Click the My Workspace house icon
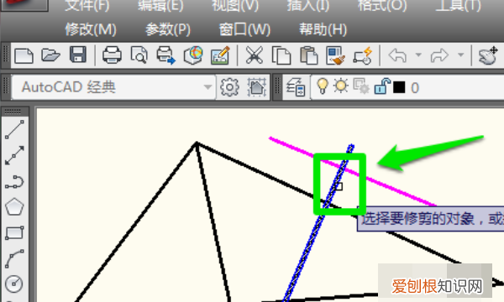504x302 pixels. click(x=257, y=87)
